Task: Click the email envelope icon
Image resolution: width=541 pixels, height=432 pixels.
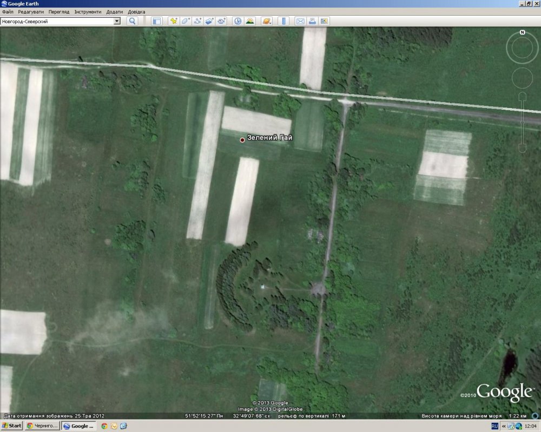Action: click(300, 21)
